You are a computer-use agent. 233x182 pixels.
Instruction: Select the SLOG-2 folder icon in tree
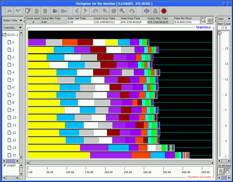pyautogui.click(x=5, y=35)
